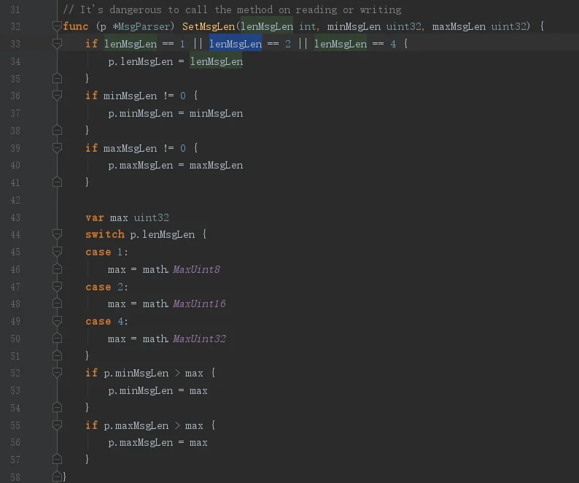Click fold end marker at line 38
This screenshot has width=579, height=483.
[57, 130]
